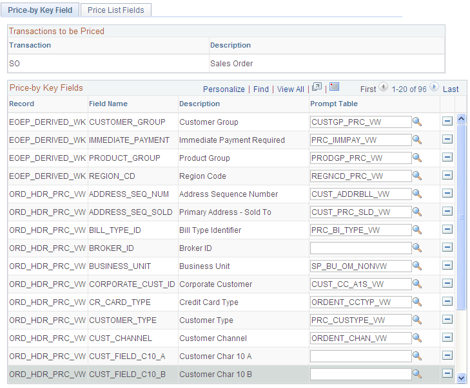Go to First rows
This screenshot has height=388, width=470.
click(x=367, y=89)
